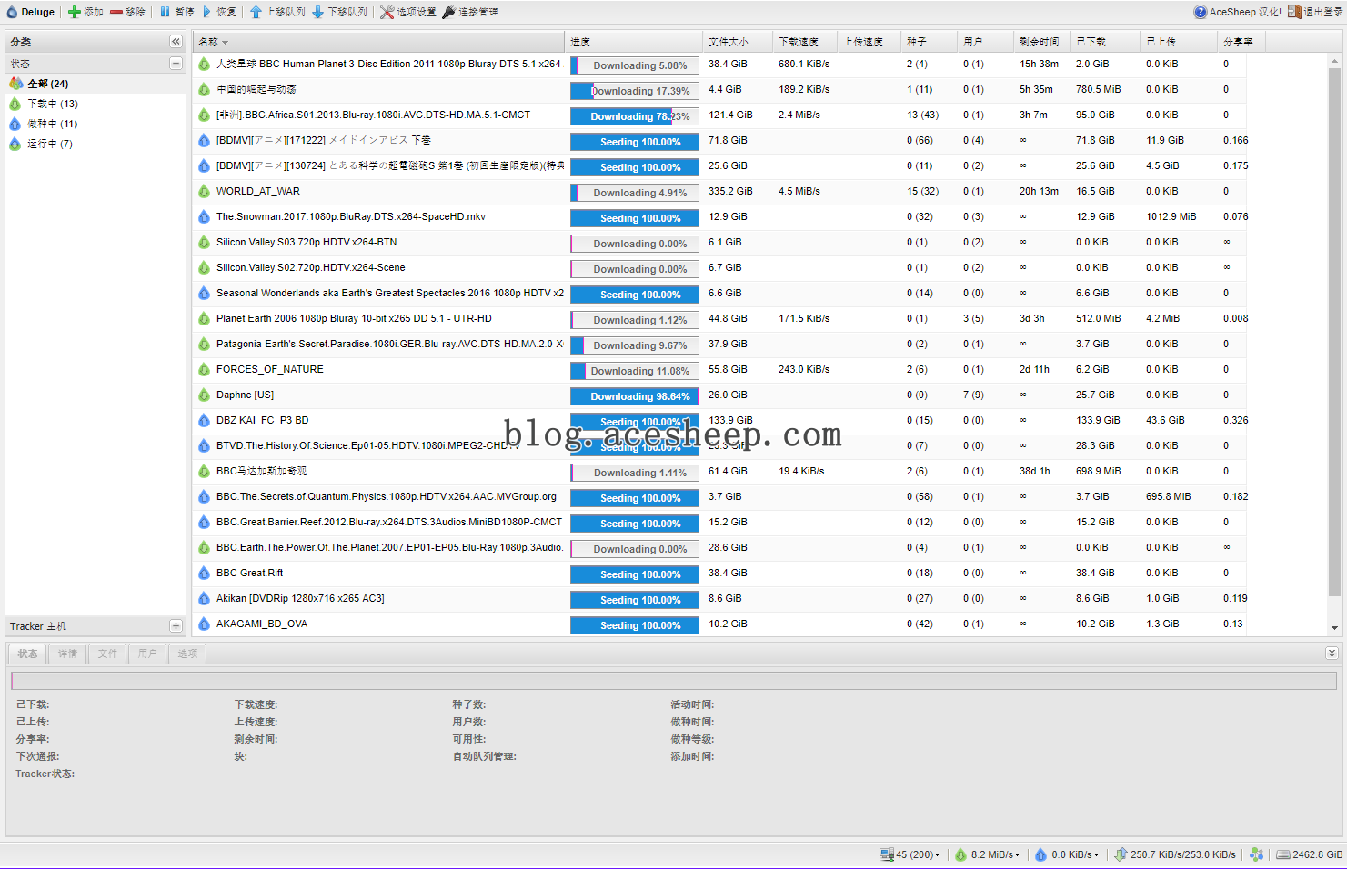Screen dimensions: 1347x869
Task: Expand the Tracker 主机 section plus button
Action: coord(176,626)
